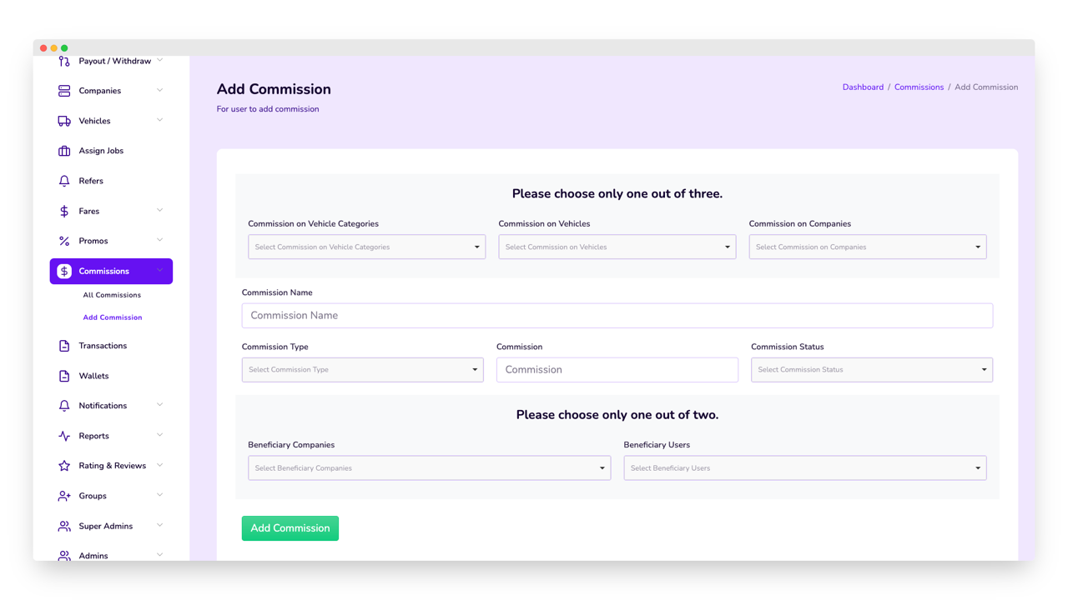This screenshot has width=1068, height=600.
Task: Click the Fares dollar sign icon
Action: (64, 211)
